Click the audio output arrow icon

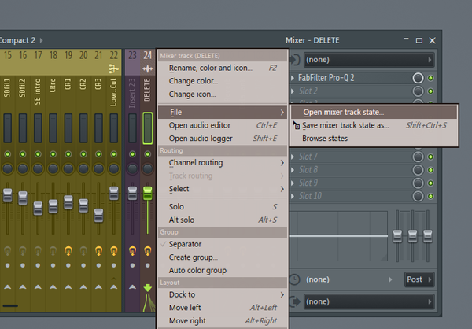[x=295, y=301]
